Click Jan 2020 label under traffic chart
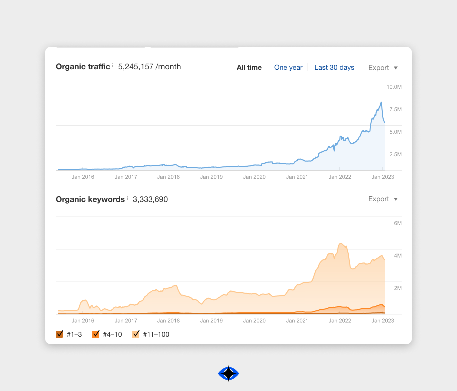The image size is (457, 391). click(254, 177)
